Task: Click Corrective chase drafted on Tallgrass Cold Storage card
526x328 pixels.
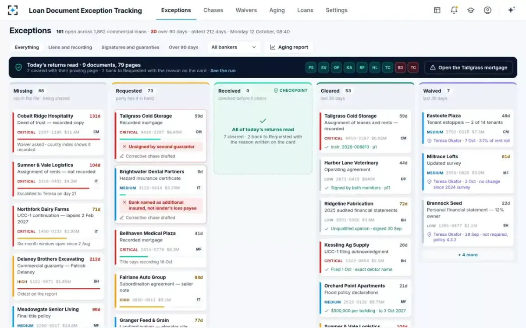Action: [x=150, y=156]
